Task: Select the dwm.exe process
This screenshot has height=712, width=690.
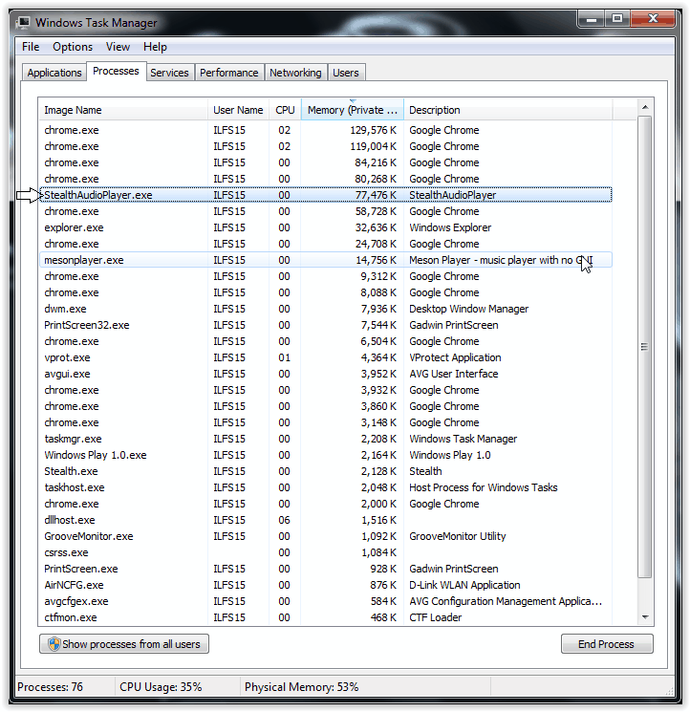Action: 326,309
